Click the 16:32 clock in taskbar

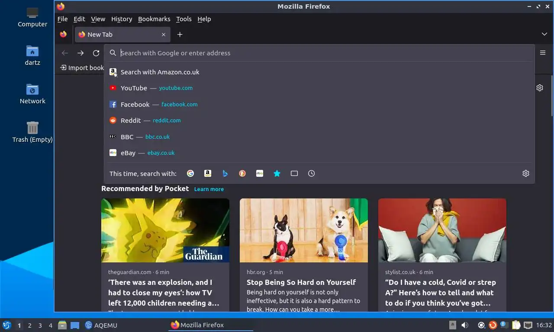544,325
